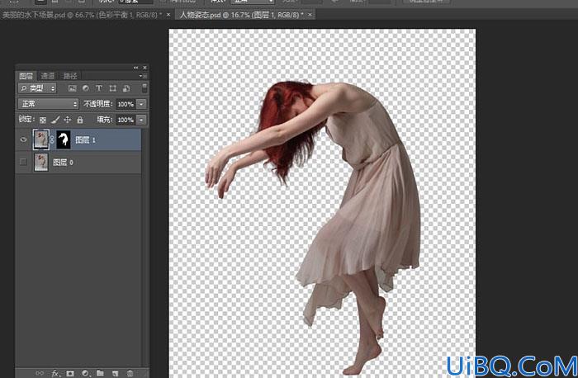The image size is (578, 378).
Task: Click the link icon between thumbnail and mask
Action: (x=52, y=139)
